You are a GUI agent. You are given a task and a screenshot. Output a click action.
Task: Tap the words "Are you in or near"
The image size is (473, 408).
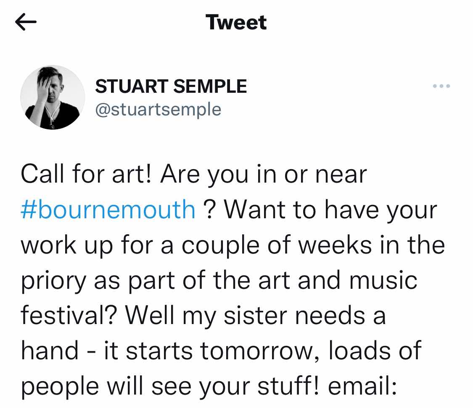(264, 175)
